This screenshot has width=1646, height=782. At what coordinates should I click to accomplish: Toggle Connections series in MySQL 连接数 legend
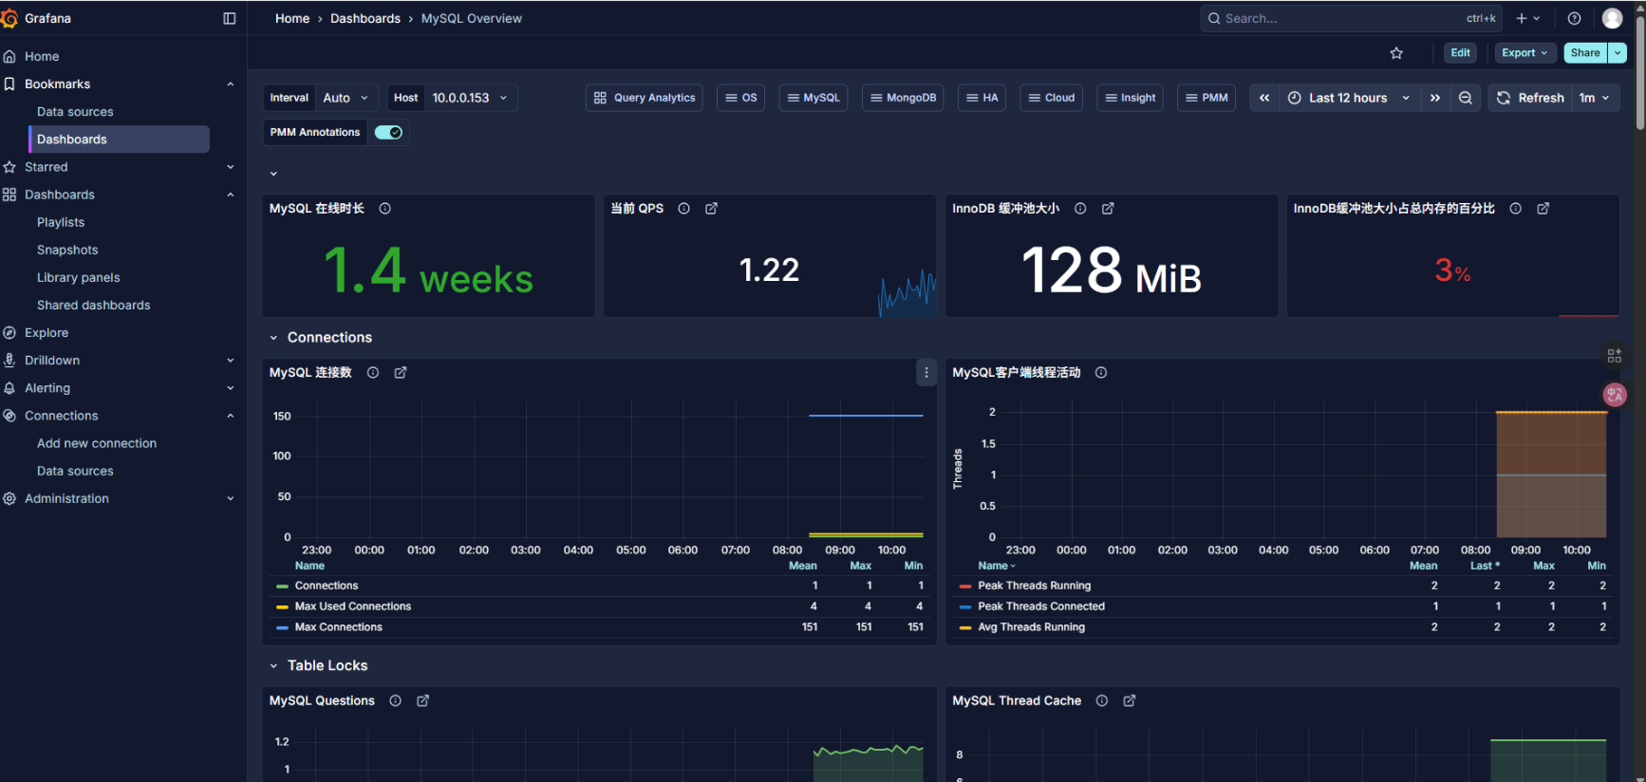pos(327,586)
